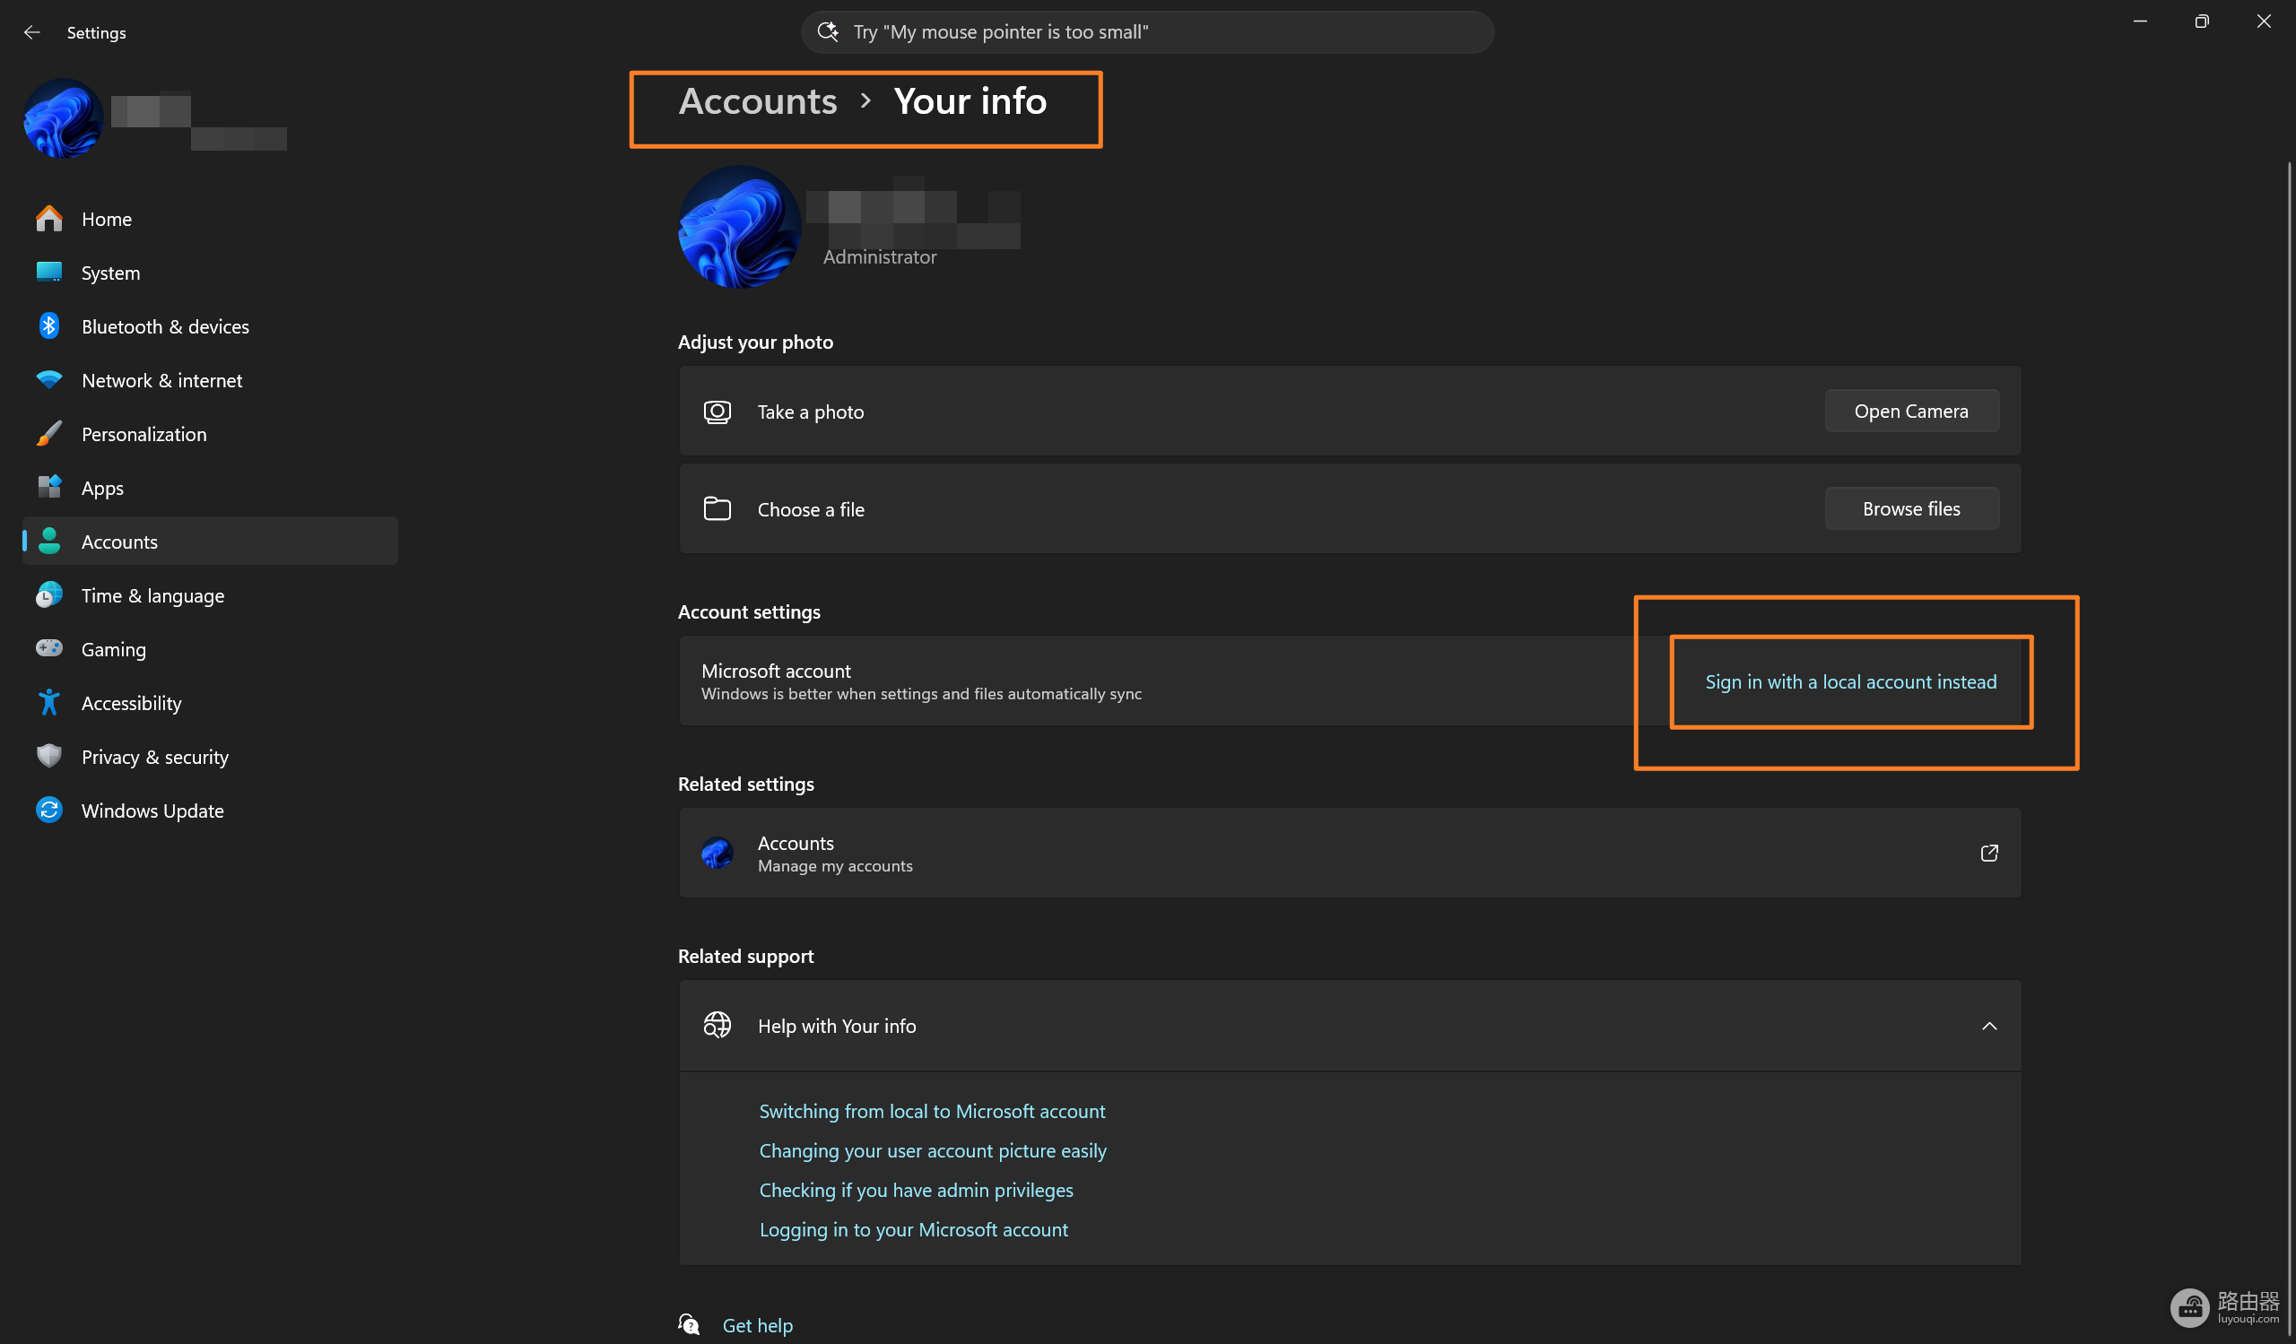Click the globe icon beside Help with Your info
The height and width of the screenshot is (1344, 2296).
point(717,1026)
